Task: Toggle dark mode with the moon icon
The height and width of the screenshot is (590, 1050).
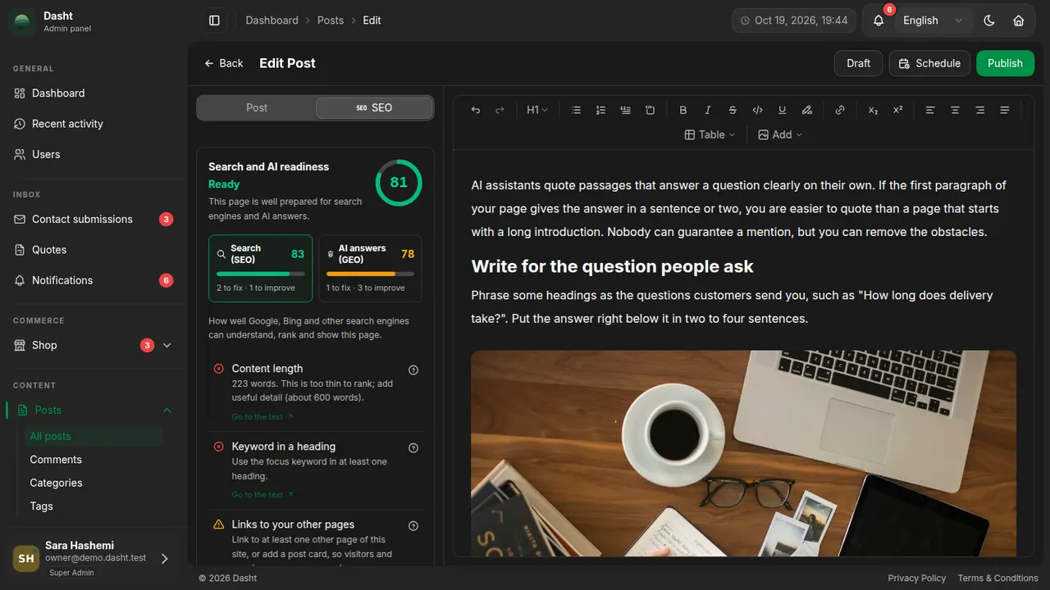Action: [989, 20]
